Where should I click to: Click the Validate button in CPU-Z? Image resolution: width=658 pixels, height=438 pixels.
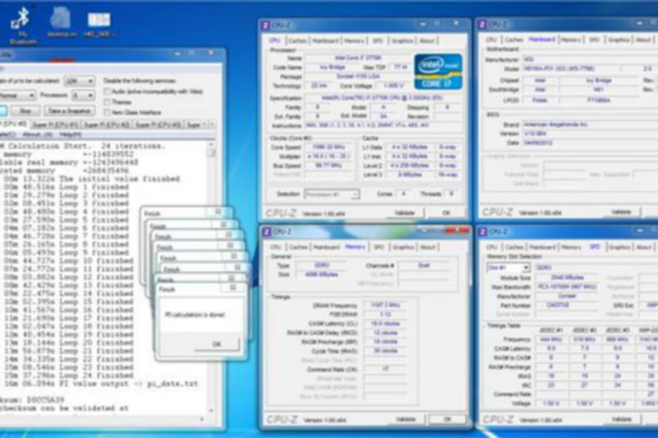coord(404,212)
